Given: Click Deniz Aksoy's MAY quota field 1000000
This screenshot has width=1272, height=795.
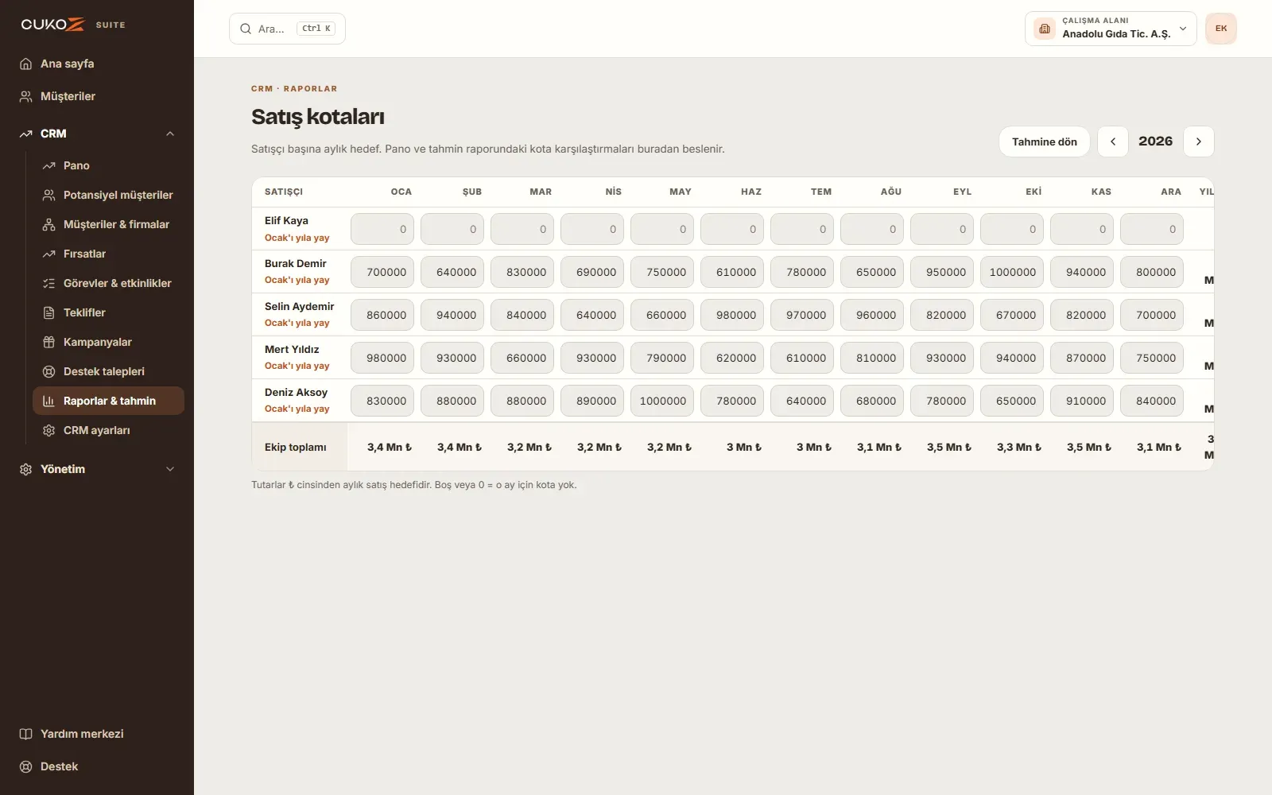Looking at the screenshot, I should [662, 401].
